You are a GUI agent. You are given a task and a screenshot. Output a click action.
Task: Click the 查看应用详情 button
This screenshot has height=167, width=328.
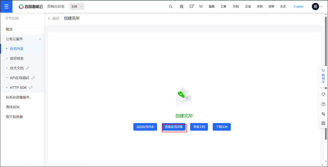(174, 127)
